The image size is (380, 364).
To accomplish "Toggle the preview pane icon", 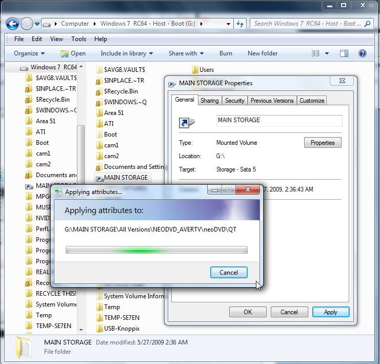I will [344, 53].
